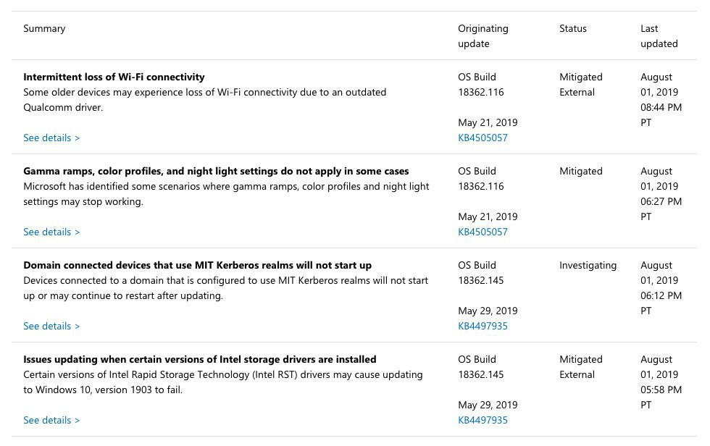Click the Originating update column header

click(483, 35)
